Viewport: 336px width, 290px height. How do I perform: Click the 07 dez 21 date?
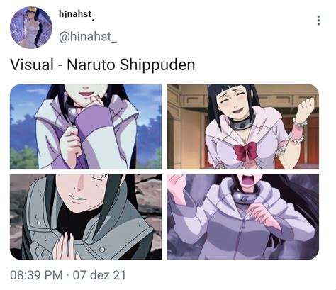coord(99,275)
